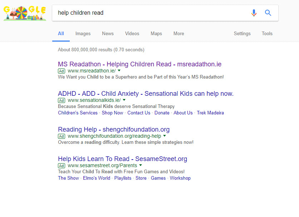This screenshot has height=217, width=299.
Task: Switch to the Maps tab
Action: click(x=156, y=34)
